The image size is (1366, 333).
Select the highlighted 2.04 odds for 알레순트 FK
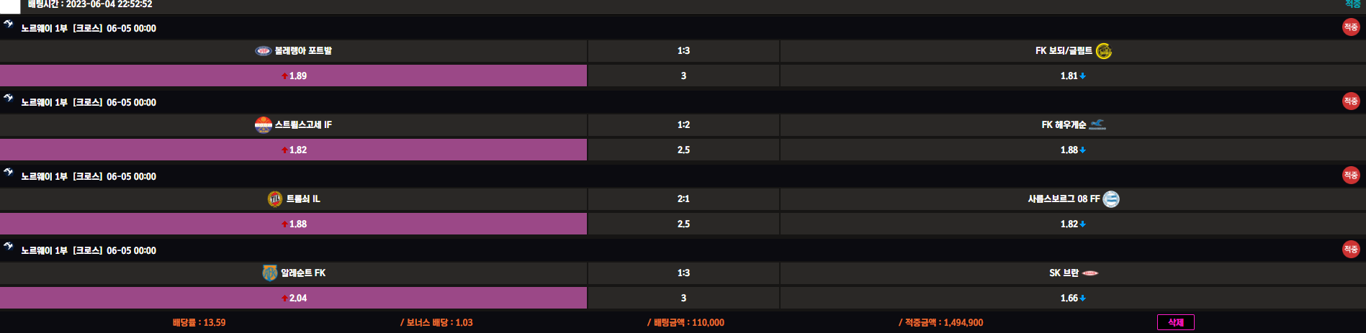[294, 298]
